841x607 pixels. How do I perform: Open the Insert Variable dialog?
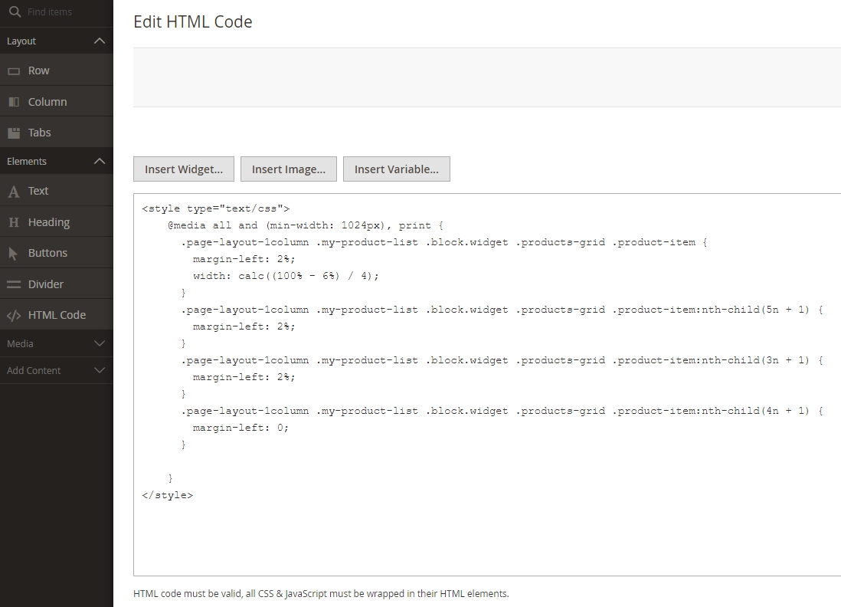pyautogui.click(x=396, y=169)
